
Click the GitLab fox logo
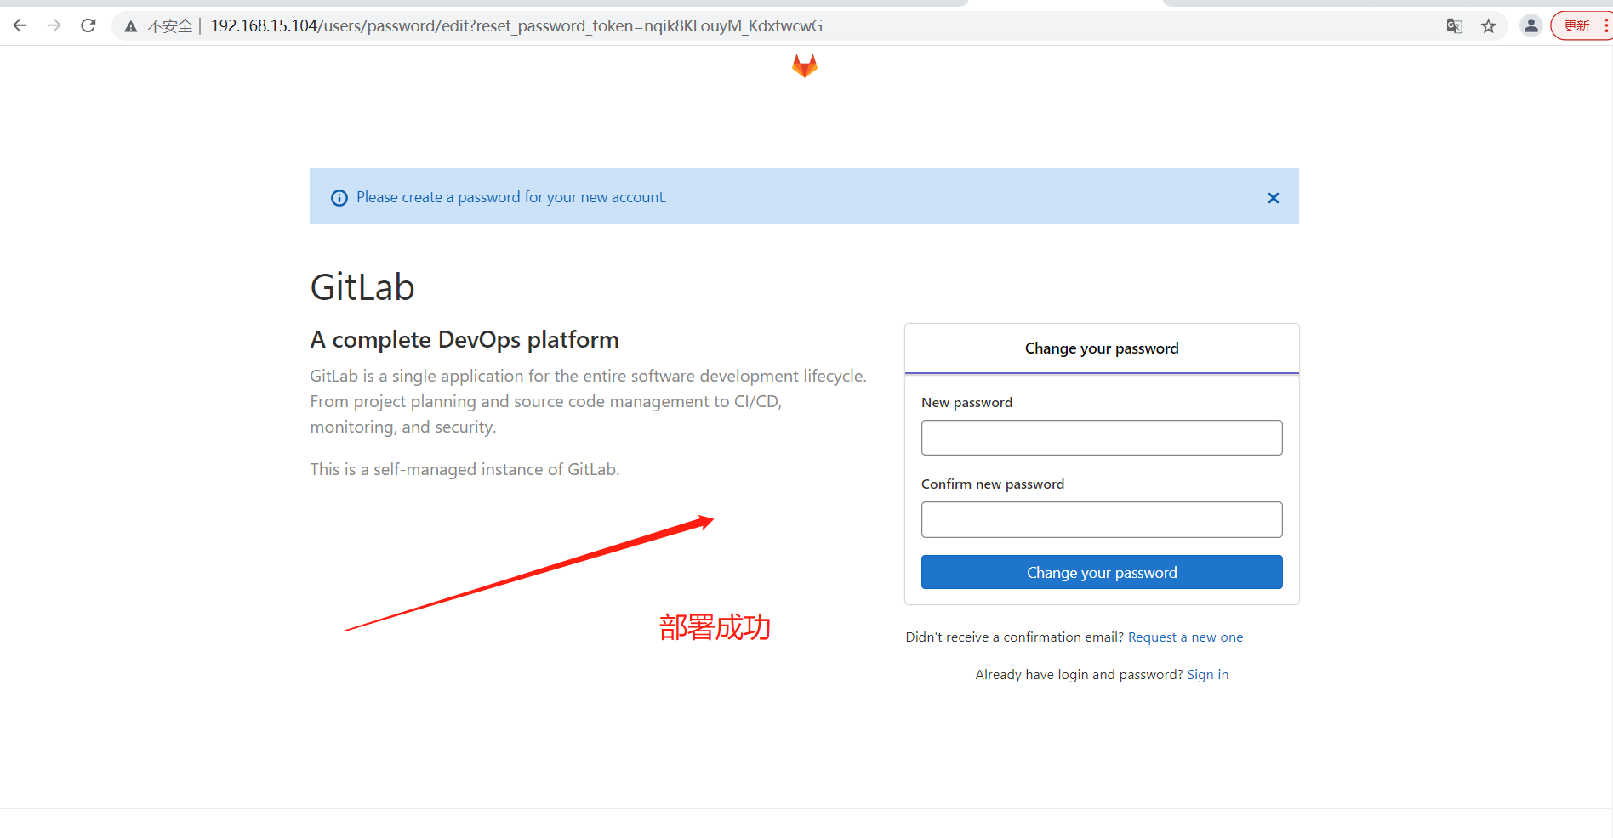805,65
